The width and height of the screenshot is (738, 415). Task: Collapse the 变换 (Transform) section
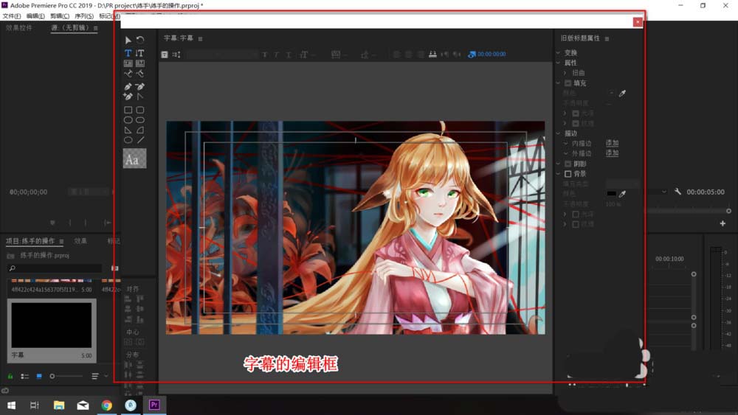(x=558, y=53)
